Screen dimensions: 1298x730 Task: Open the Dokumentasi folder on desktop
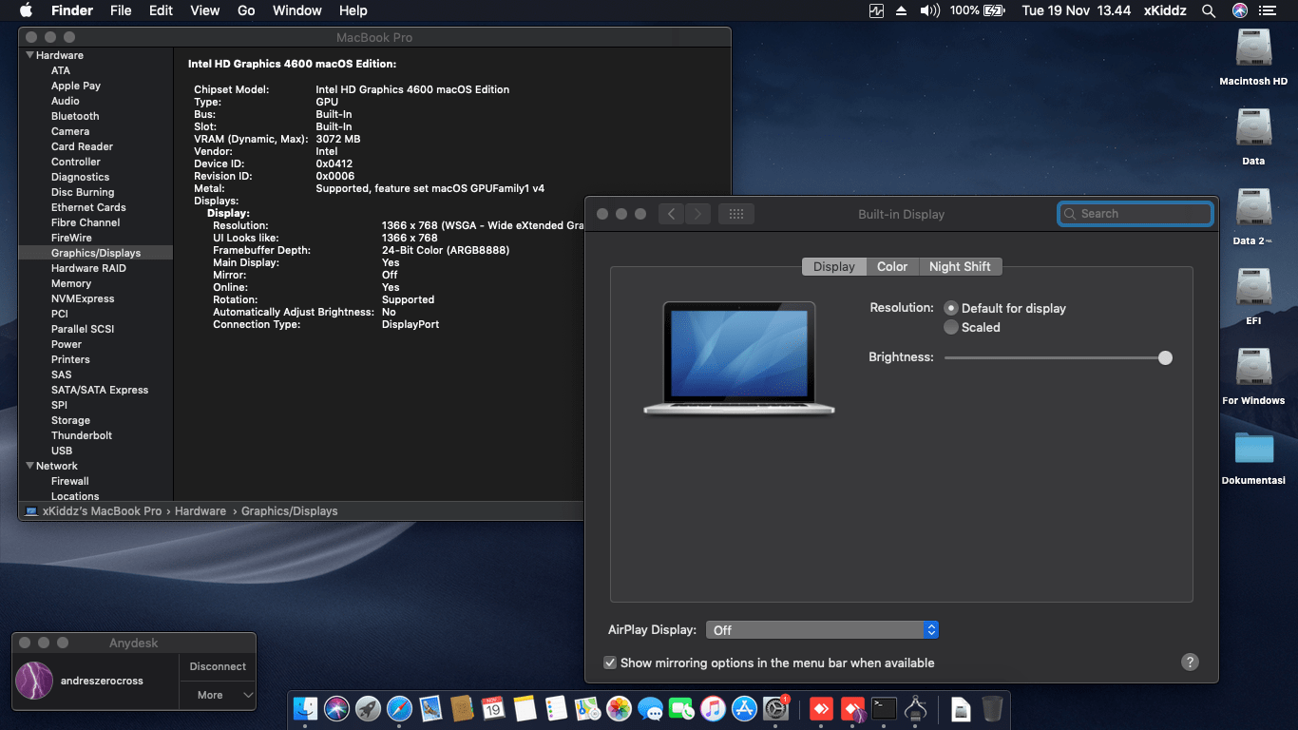coord(1253,449)
